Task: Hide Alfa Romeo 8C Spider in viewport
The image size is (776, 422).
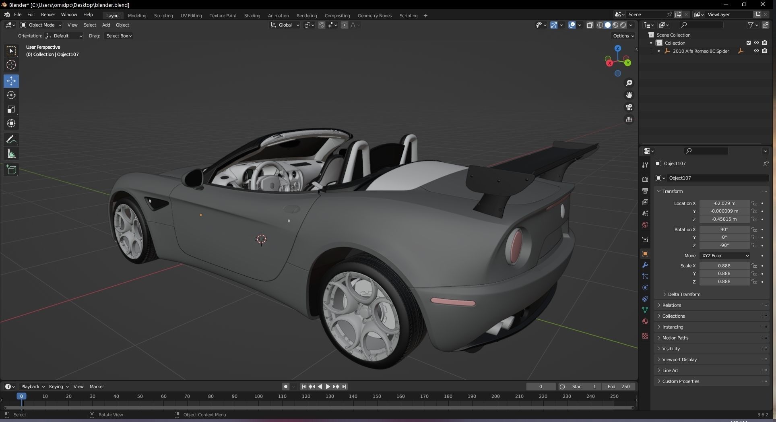Action: pyautogui.click(x=756, y=51)
